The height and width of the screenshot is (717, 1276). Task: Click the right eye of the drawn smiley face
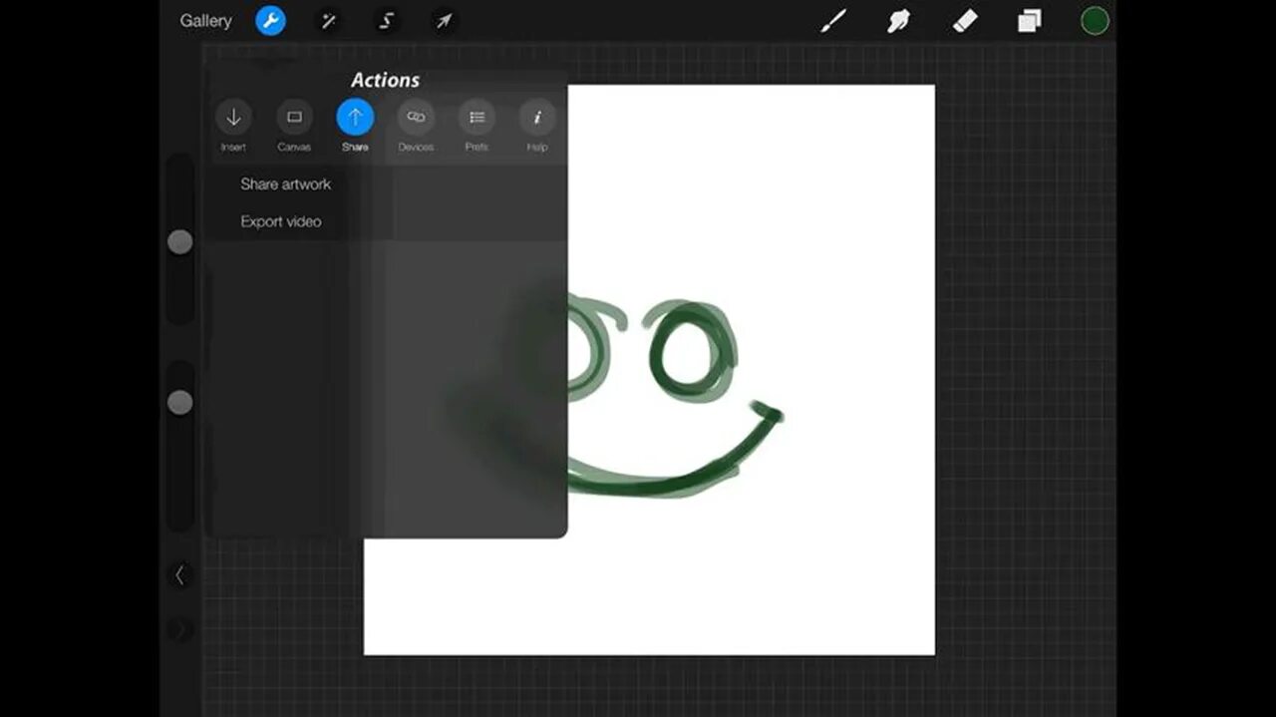(691, 351)
